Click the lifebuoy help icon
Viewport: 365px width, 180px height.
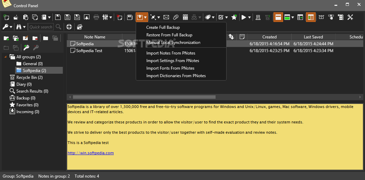[x=69, y=27]
